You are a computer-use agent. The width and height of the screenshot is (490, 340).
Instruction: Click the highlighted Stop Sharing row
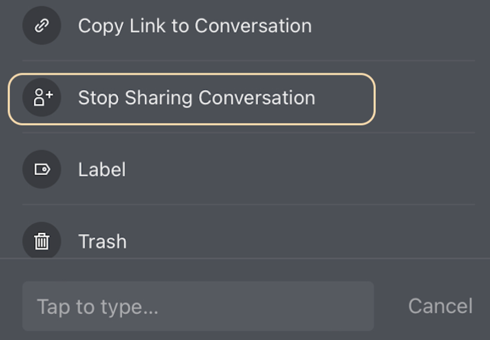click(192, 99)
